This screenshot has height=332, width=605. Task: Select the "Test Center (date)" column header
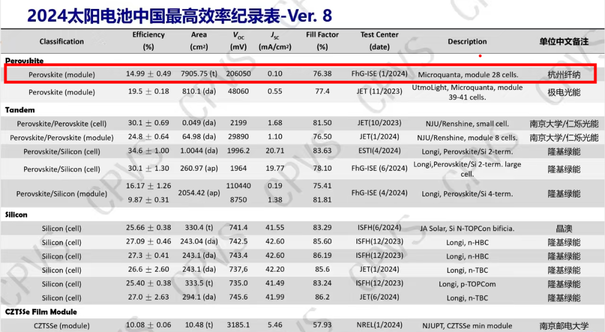[x=379, y=40]
